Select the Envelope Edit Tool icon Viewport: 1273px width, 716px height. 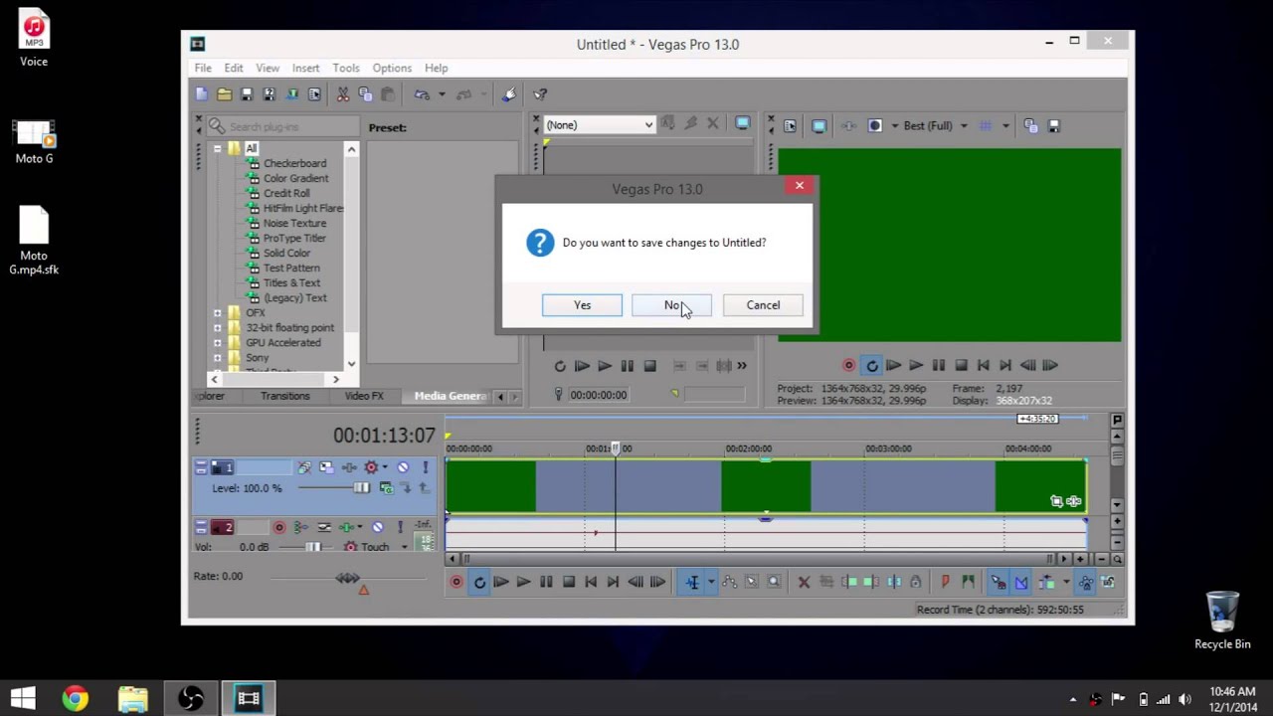[x=729, y=582]
